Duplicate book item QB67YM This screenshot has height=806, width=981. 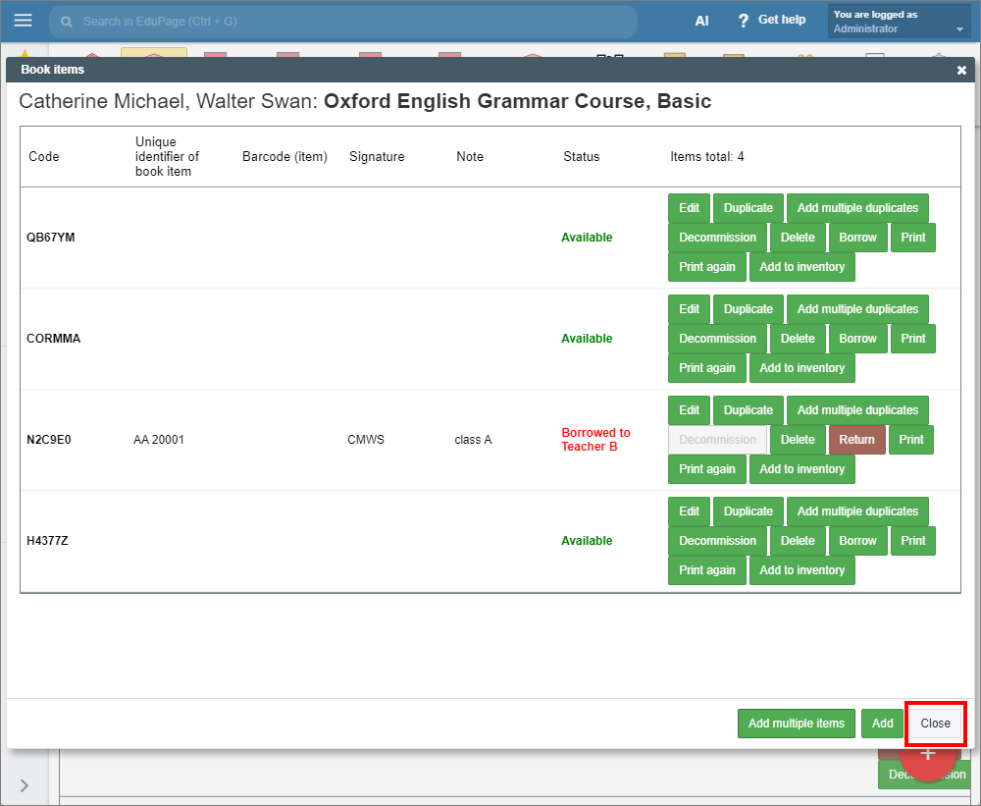click(748, 208)
